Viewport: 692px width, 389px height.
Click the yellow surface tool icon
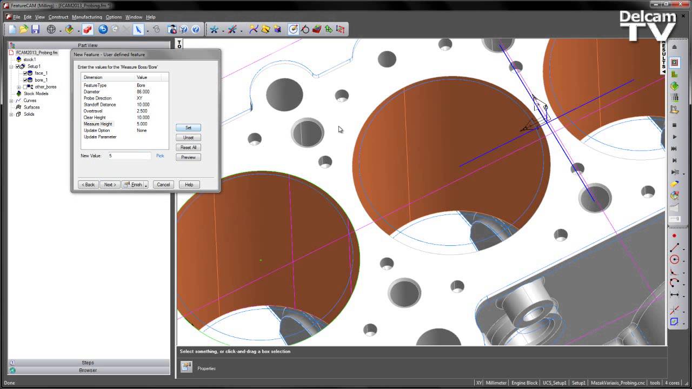tap(265, 29)
